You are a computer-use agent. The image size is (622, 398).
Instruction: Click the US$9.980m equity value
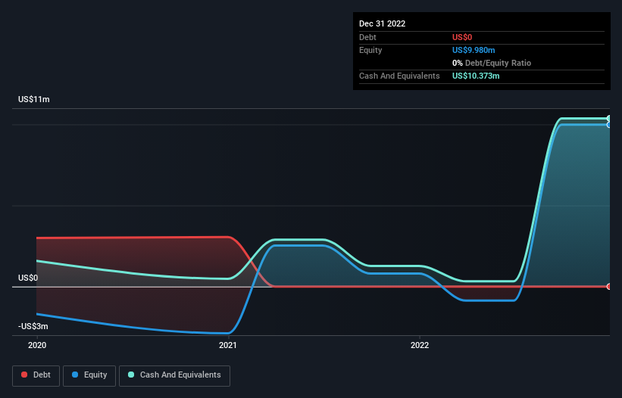(x=474, y=50)
